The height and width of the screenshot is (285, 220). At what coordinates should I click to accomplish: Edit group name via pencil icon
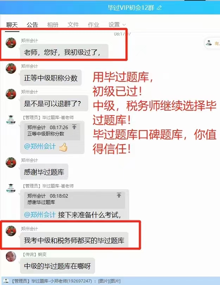coord(159,8)
